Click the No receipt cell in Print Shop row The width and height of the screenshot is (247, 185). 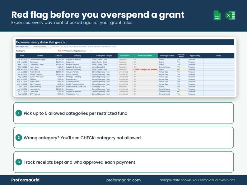181,70
